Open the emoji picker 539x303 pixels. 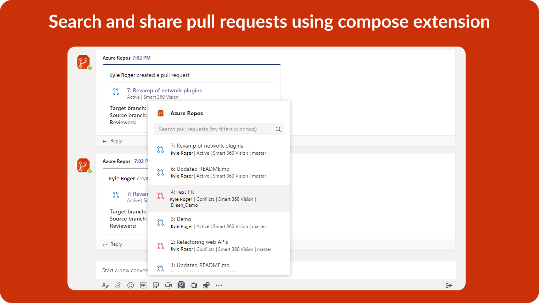click(131, 285)
